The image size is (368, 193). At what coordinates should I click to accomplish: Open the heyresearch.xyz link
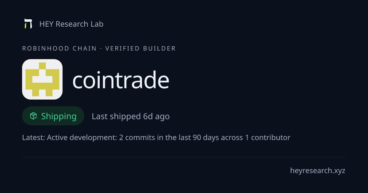click(318, 171)
